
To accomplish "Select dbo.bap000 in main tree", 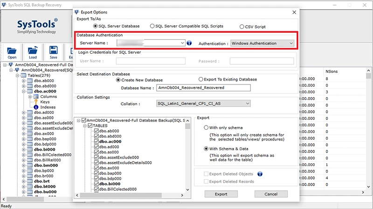I will (45, 139).
